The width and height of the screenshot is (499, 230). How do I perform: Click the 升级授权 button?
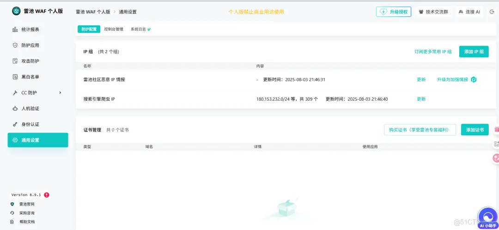tap(394, 12)
